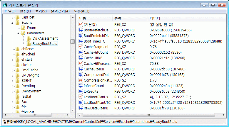The image size is (229, 127).
Task: Open the 편집(E) menu
Action: pyautogui.click(x=25, y=11)
